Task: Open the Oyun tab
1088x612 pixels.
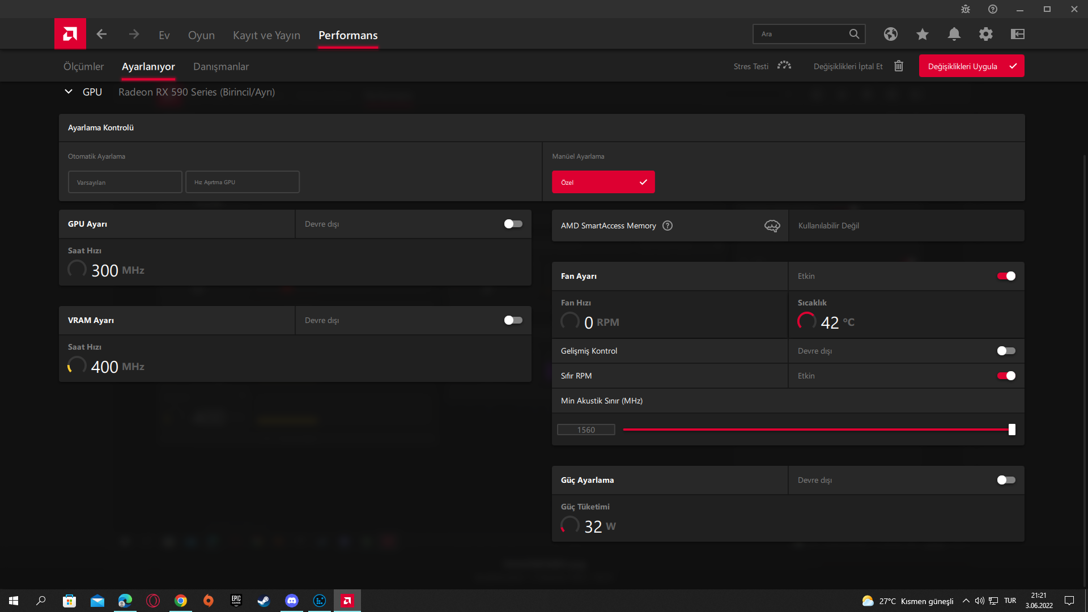Action: pos(201,35)
